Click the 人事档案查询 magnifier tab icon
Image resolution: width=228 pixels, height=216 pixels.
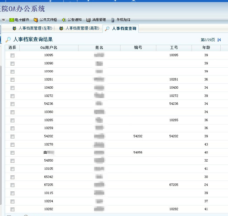point(107,29)
